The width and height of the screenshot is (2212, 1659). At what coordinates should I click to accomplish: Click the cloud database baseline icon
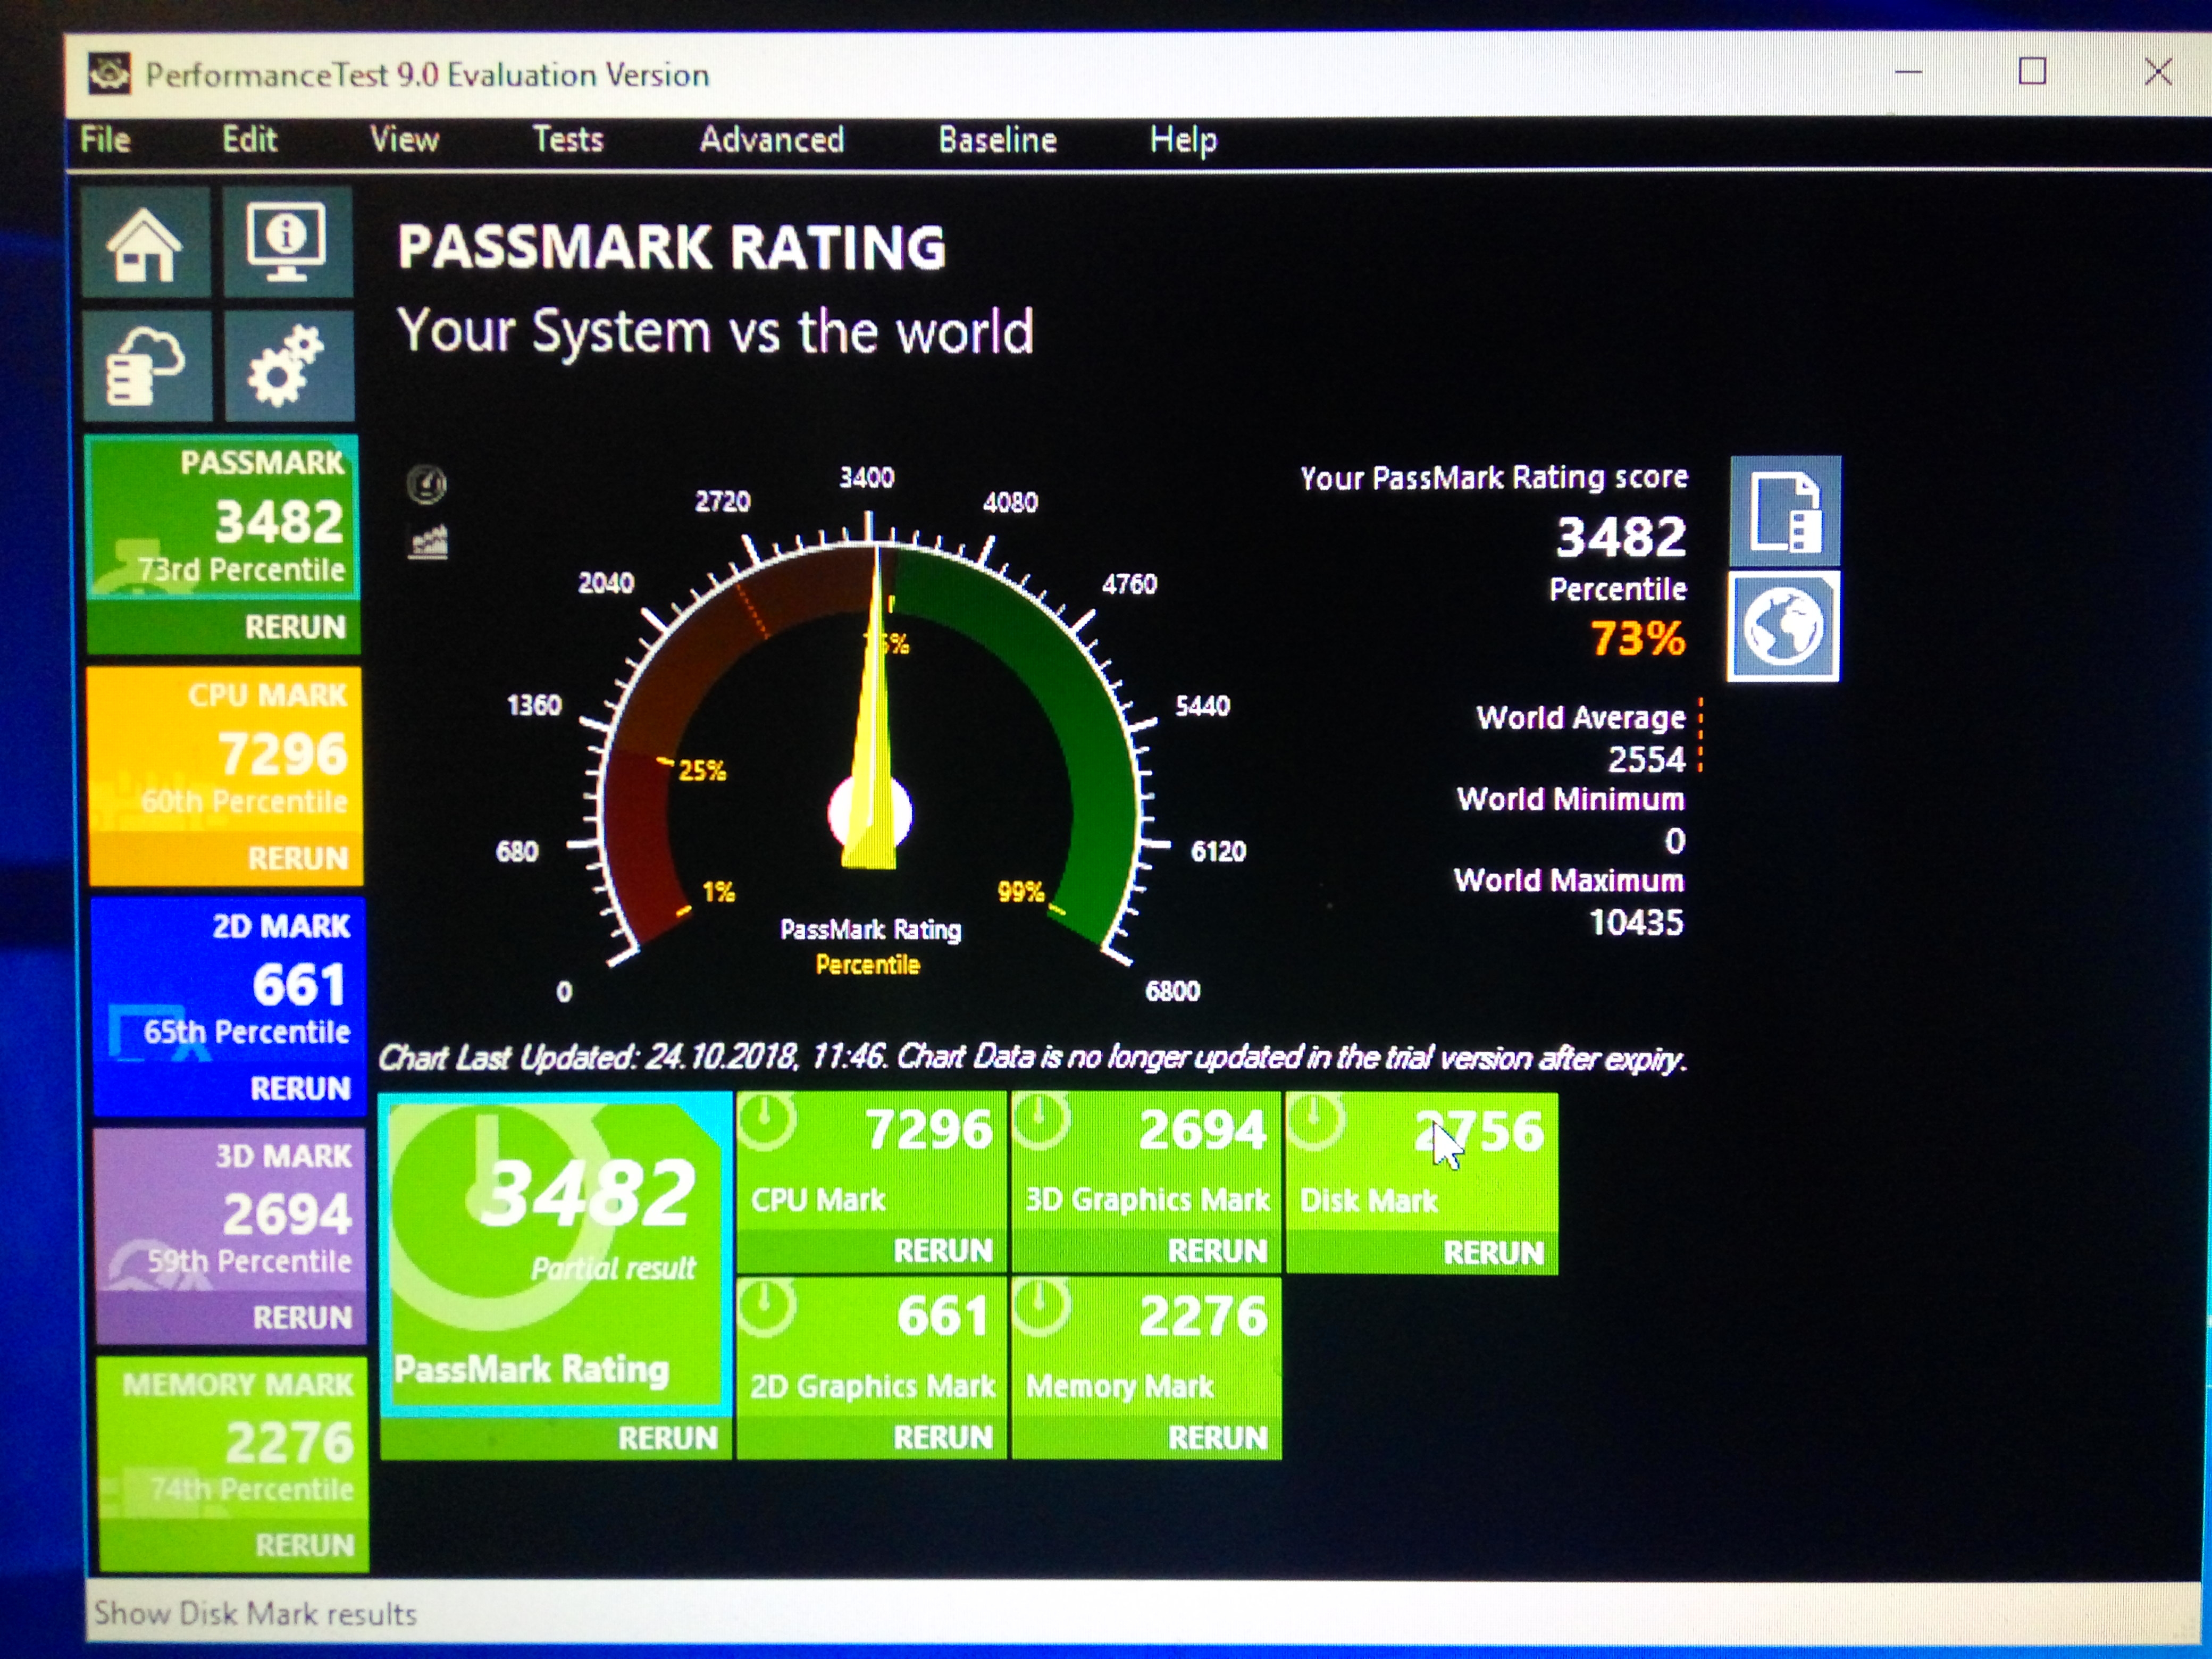tap(146, 367)
